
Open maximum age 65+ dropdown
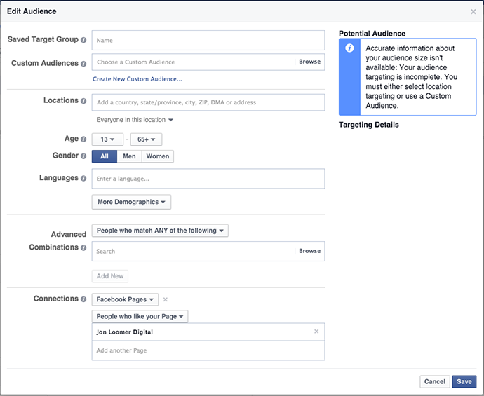click(146, 139)
